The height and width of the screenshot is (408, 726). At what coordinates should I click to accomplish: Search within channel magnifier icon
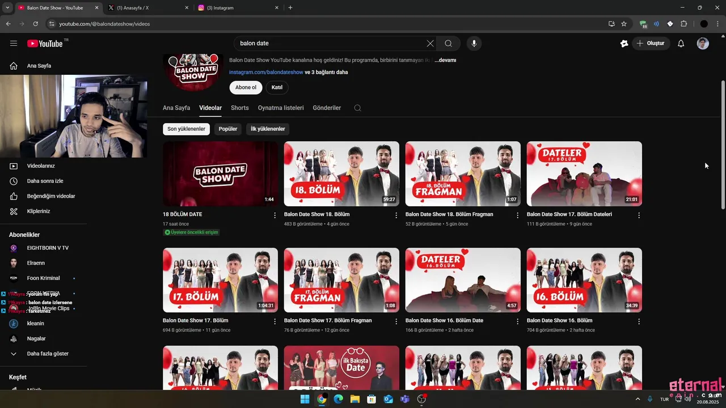[x=357, y=108]
